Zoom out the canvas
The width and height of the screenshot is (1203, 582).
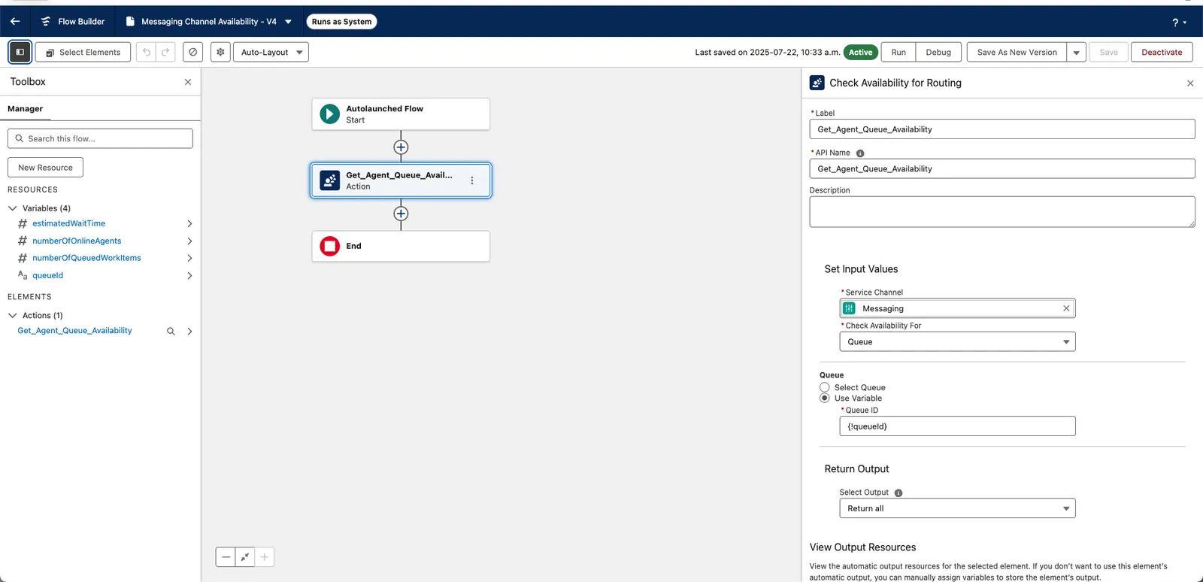(226, 557)
